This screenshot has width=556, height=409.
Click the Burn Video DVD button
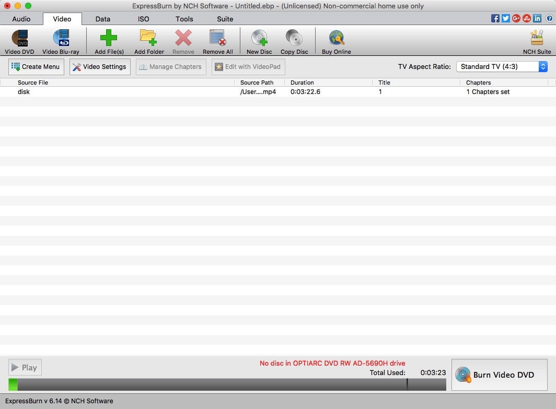[x=499, y=375]
